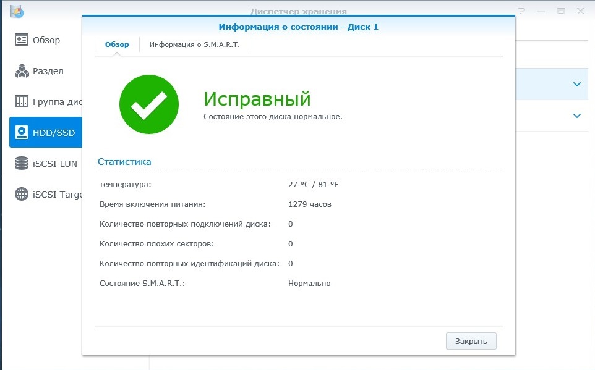
Task: Switch to Информация о S.M.A.R.T. tab
Action: [194, 44]
